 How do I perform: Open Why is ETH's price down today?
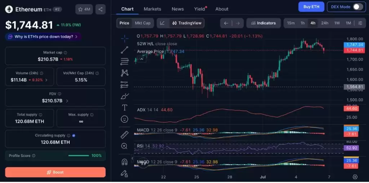(x=43, y=37)
